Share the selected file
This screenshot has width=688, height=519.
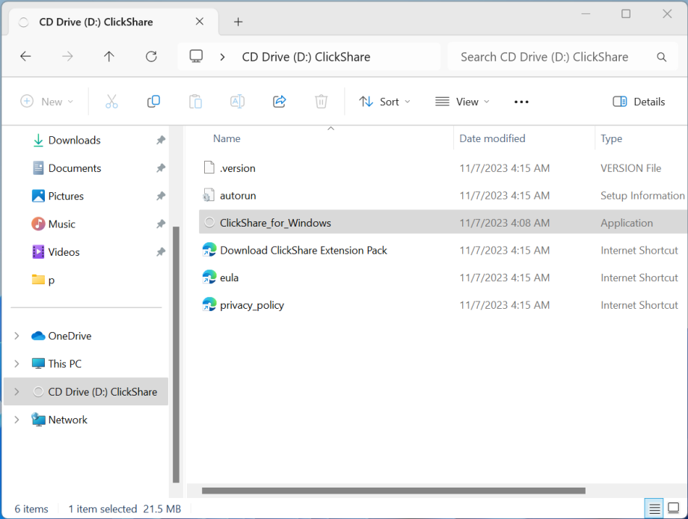pyautogui.click(x=280, y=102)
